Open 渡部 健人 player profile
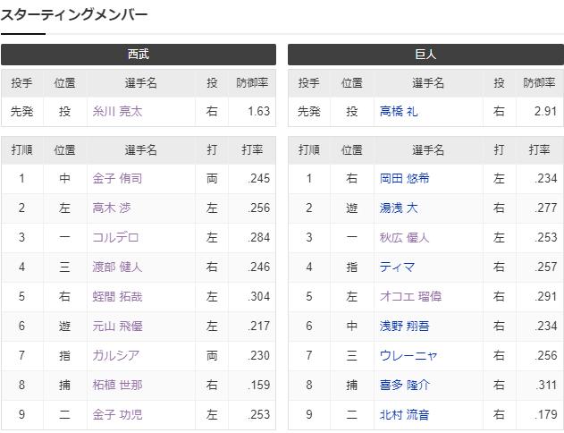Viewport: 564px width, 433px height. [x=117, y=267]
